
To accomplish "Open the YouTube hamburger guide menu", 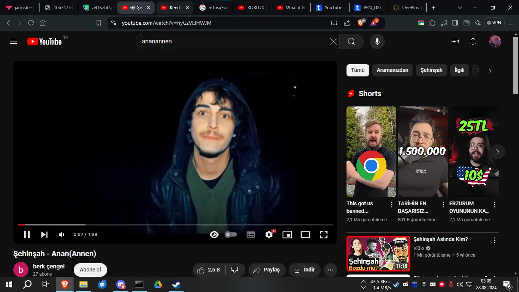I will (14, 41).
